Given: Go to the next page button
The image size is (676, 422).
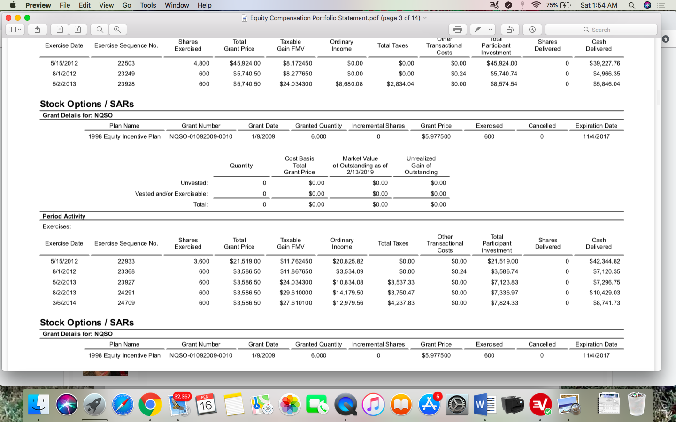Looking at the screenshot, I should coord(77,30).
